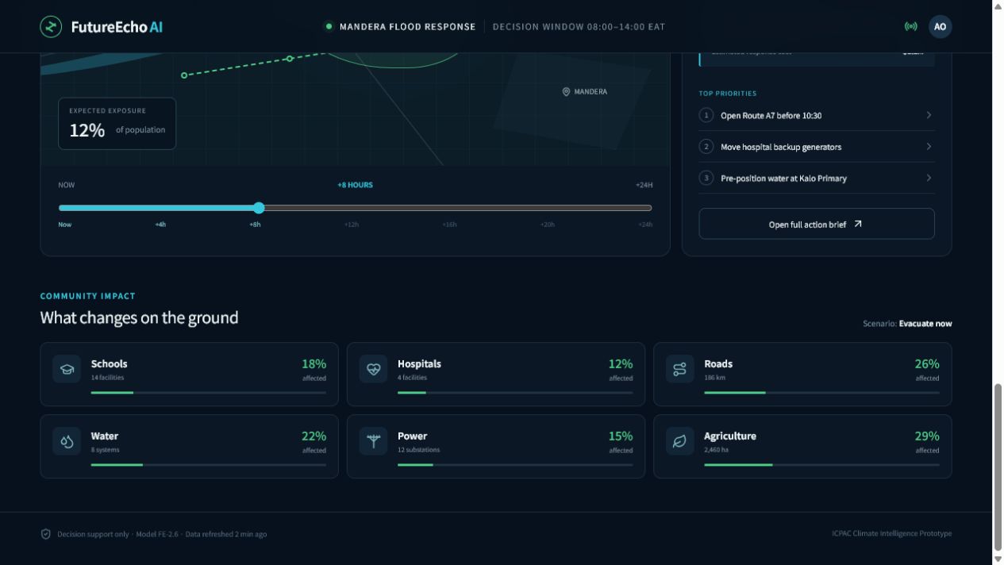
Task: Expand the Open Route A7 priority
Action: coord(816,115)
